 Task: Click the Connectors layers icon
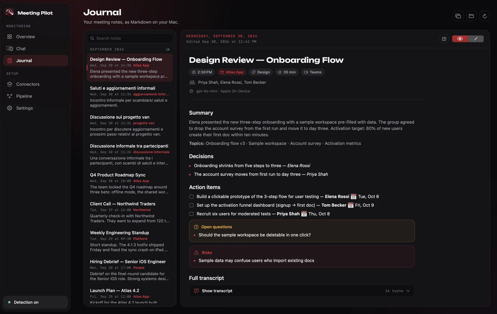point(10,84)
